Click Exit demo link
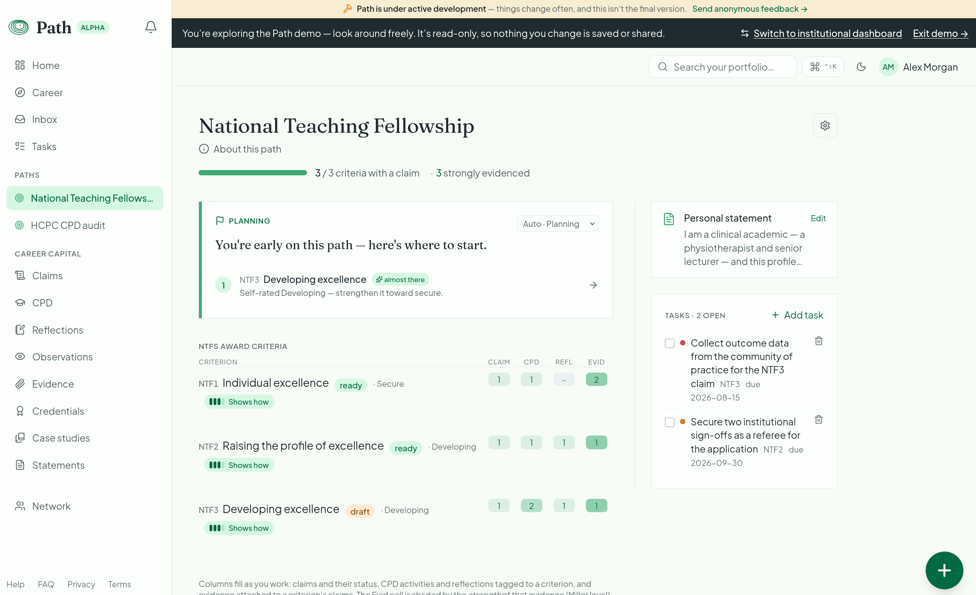The image size is (976, 595). tap(940, 33)
